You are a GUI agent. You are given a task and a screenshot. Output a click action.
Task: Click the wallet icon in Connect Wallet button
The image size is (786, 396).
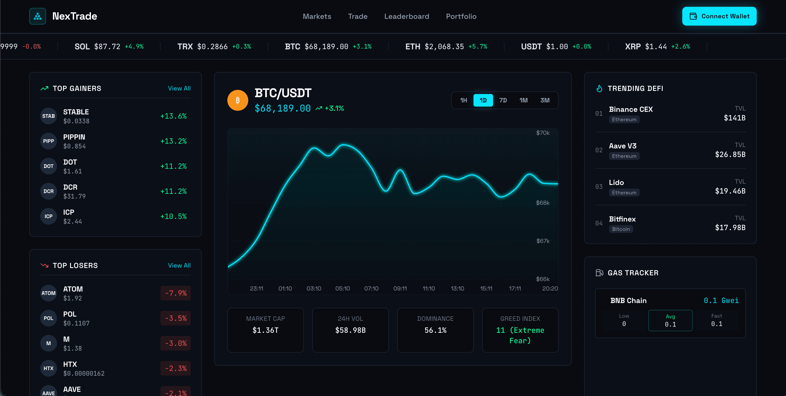(693, 16)
